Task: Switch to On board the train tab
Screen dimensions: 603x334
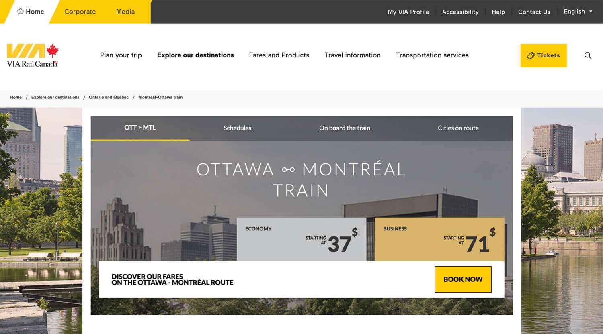Action: (345, 128)
